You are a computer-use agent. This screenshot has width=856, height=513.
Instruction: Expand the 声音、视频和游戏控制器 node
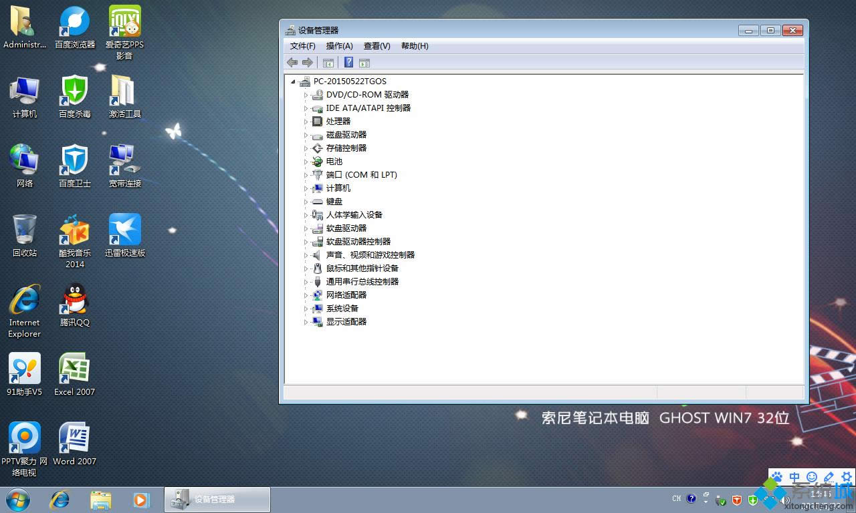[x=306, y=254]
